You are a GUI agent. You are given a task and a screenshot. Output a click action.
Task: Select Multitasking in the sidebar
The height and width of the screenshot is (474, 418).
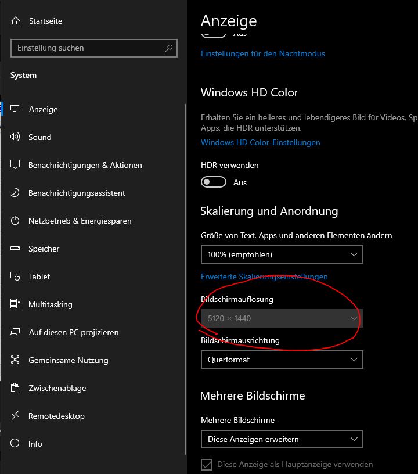(x=51, y=304)
